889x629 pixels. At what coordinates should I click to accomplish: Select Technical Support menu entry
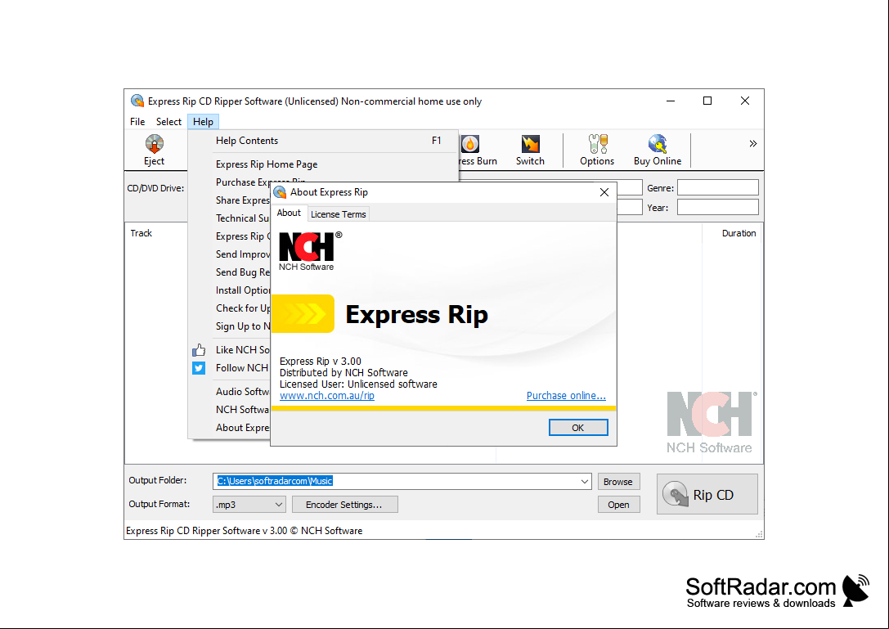[x=230, y=218]
